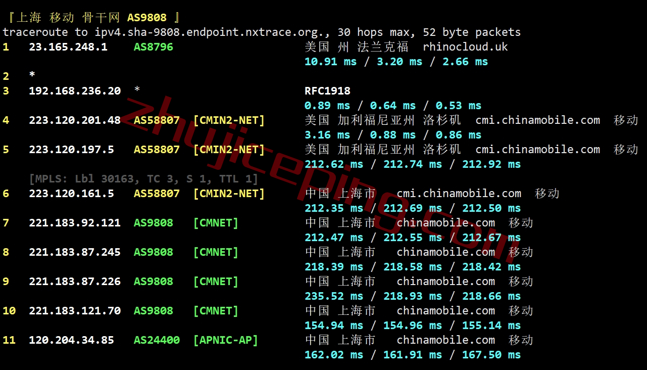Click the [CMNET] tag on hop 9
This screenshot has height=370, width=647.
coord(216,282)
